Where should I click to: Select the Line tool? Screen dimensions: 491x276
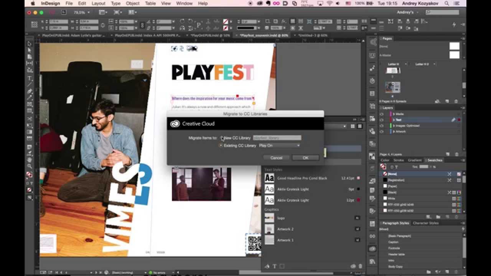[30, 84]
